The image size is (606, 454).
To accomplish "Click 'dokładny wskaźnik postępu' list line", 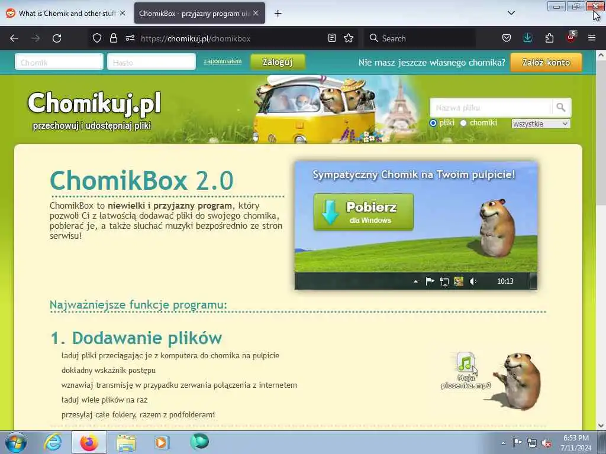I will point(109,370).
